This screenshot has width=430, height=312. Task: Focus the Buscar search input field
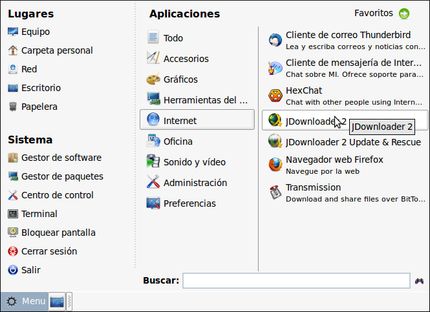click(296, 280)
